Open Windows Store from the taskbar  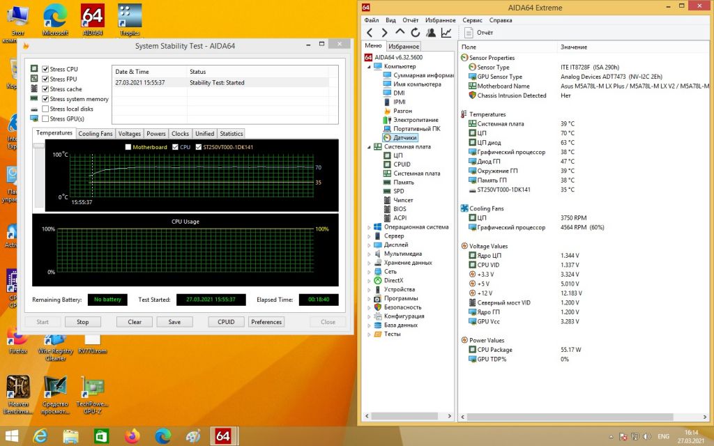(101, 436)
